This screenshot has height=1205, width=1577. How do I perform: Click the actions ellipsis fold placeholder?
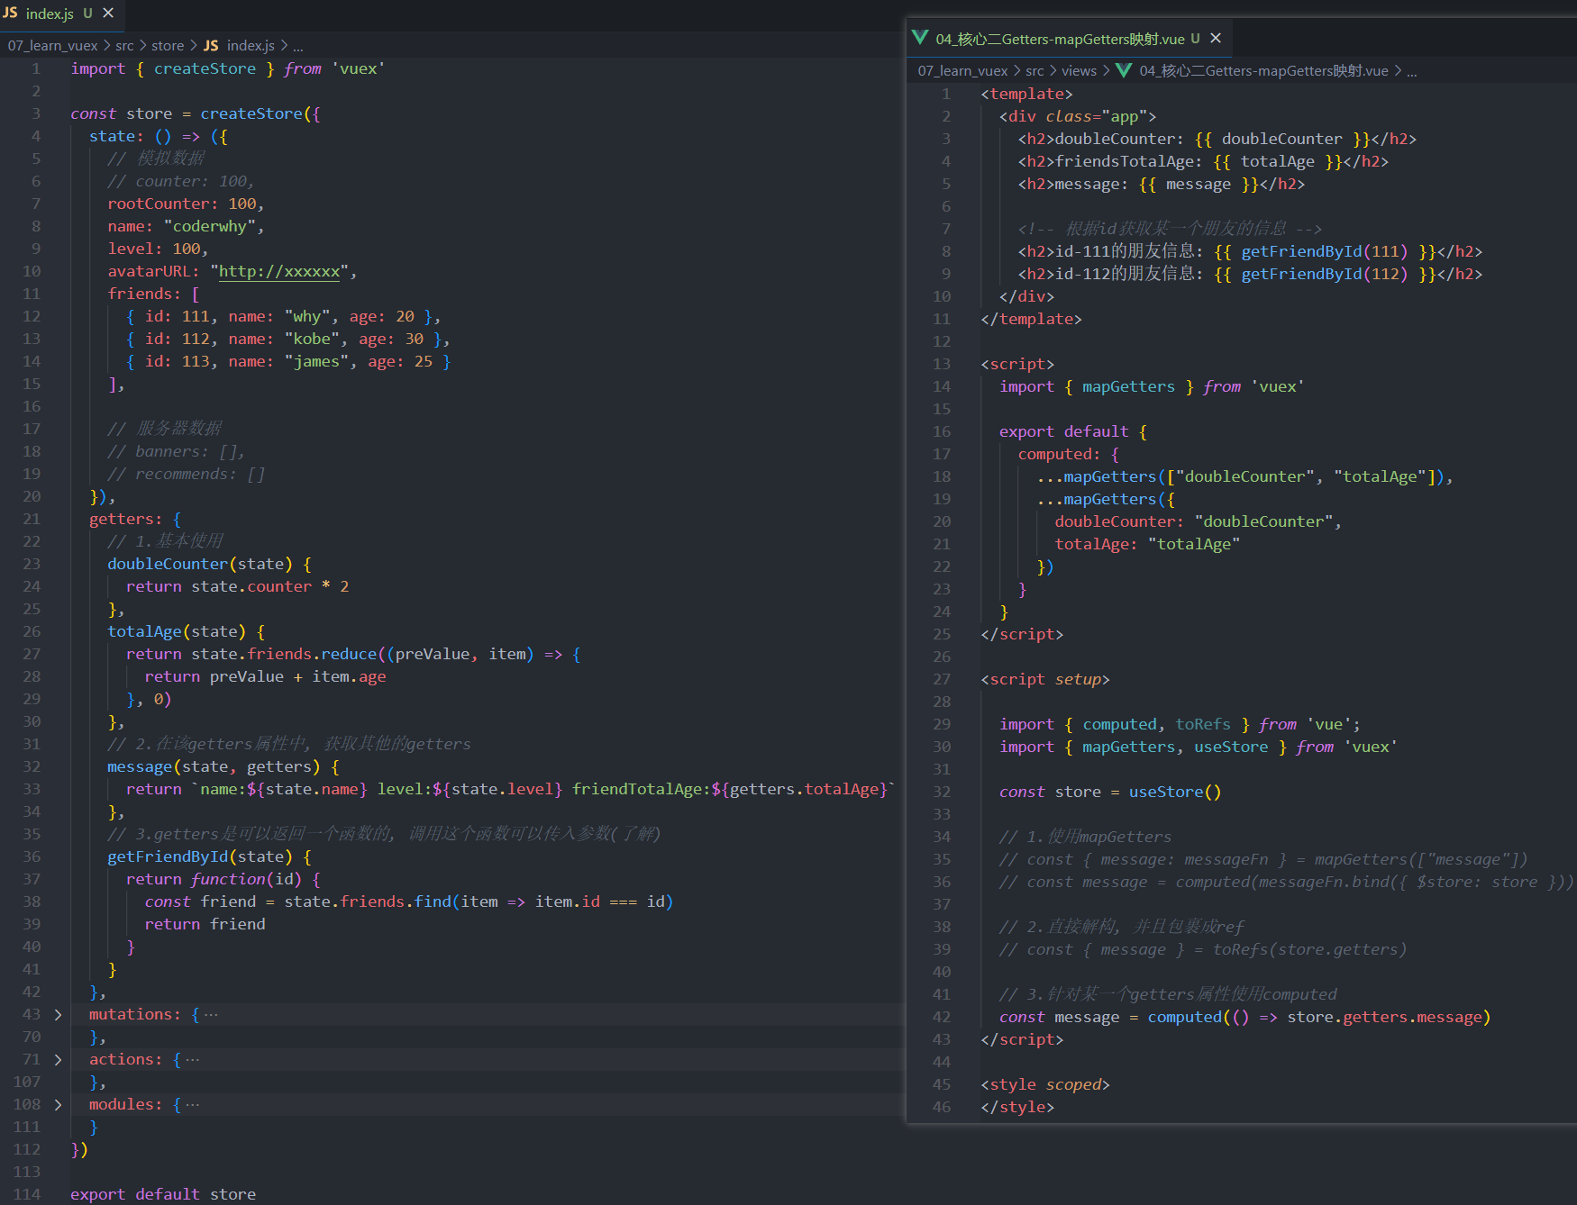(x=192, y=1060)
